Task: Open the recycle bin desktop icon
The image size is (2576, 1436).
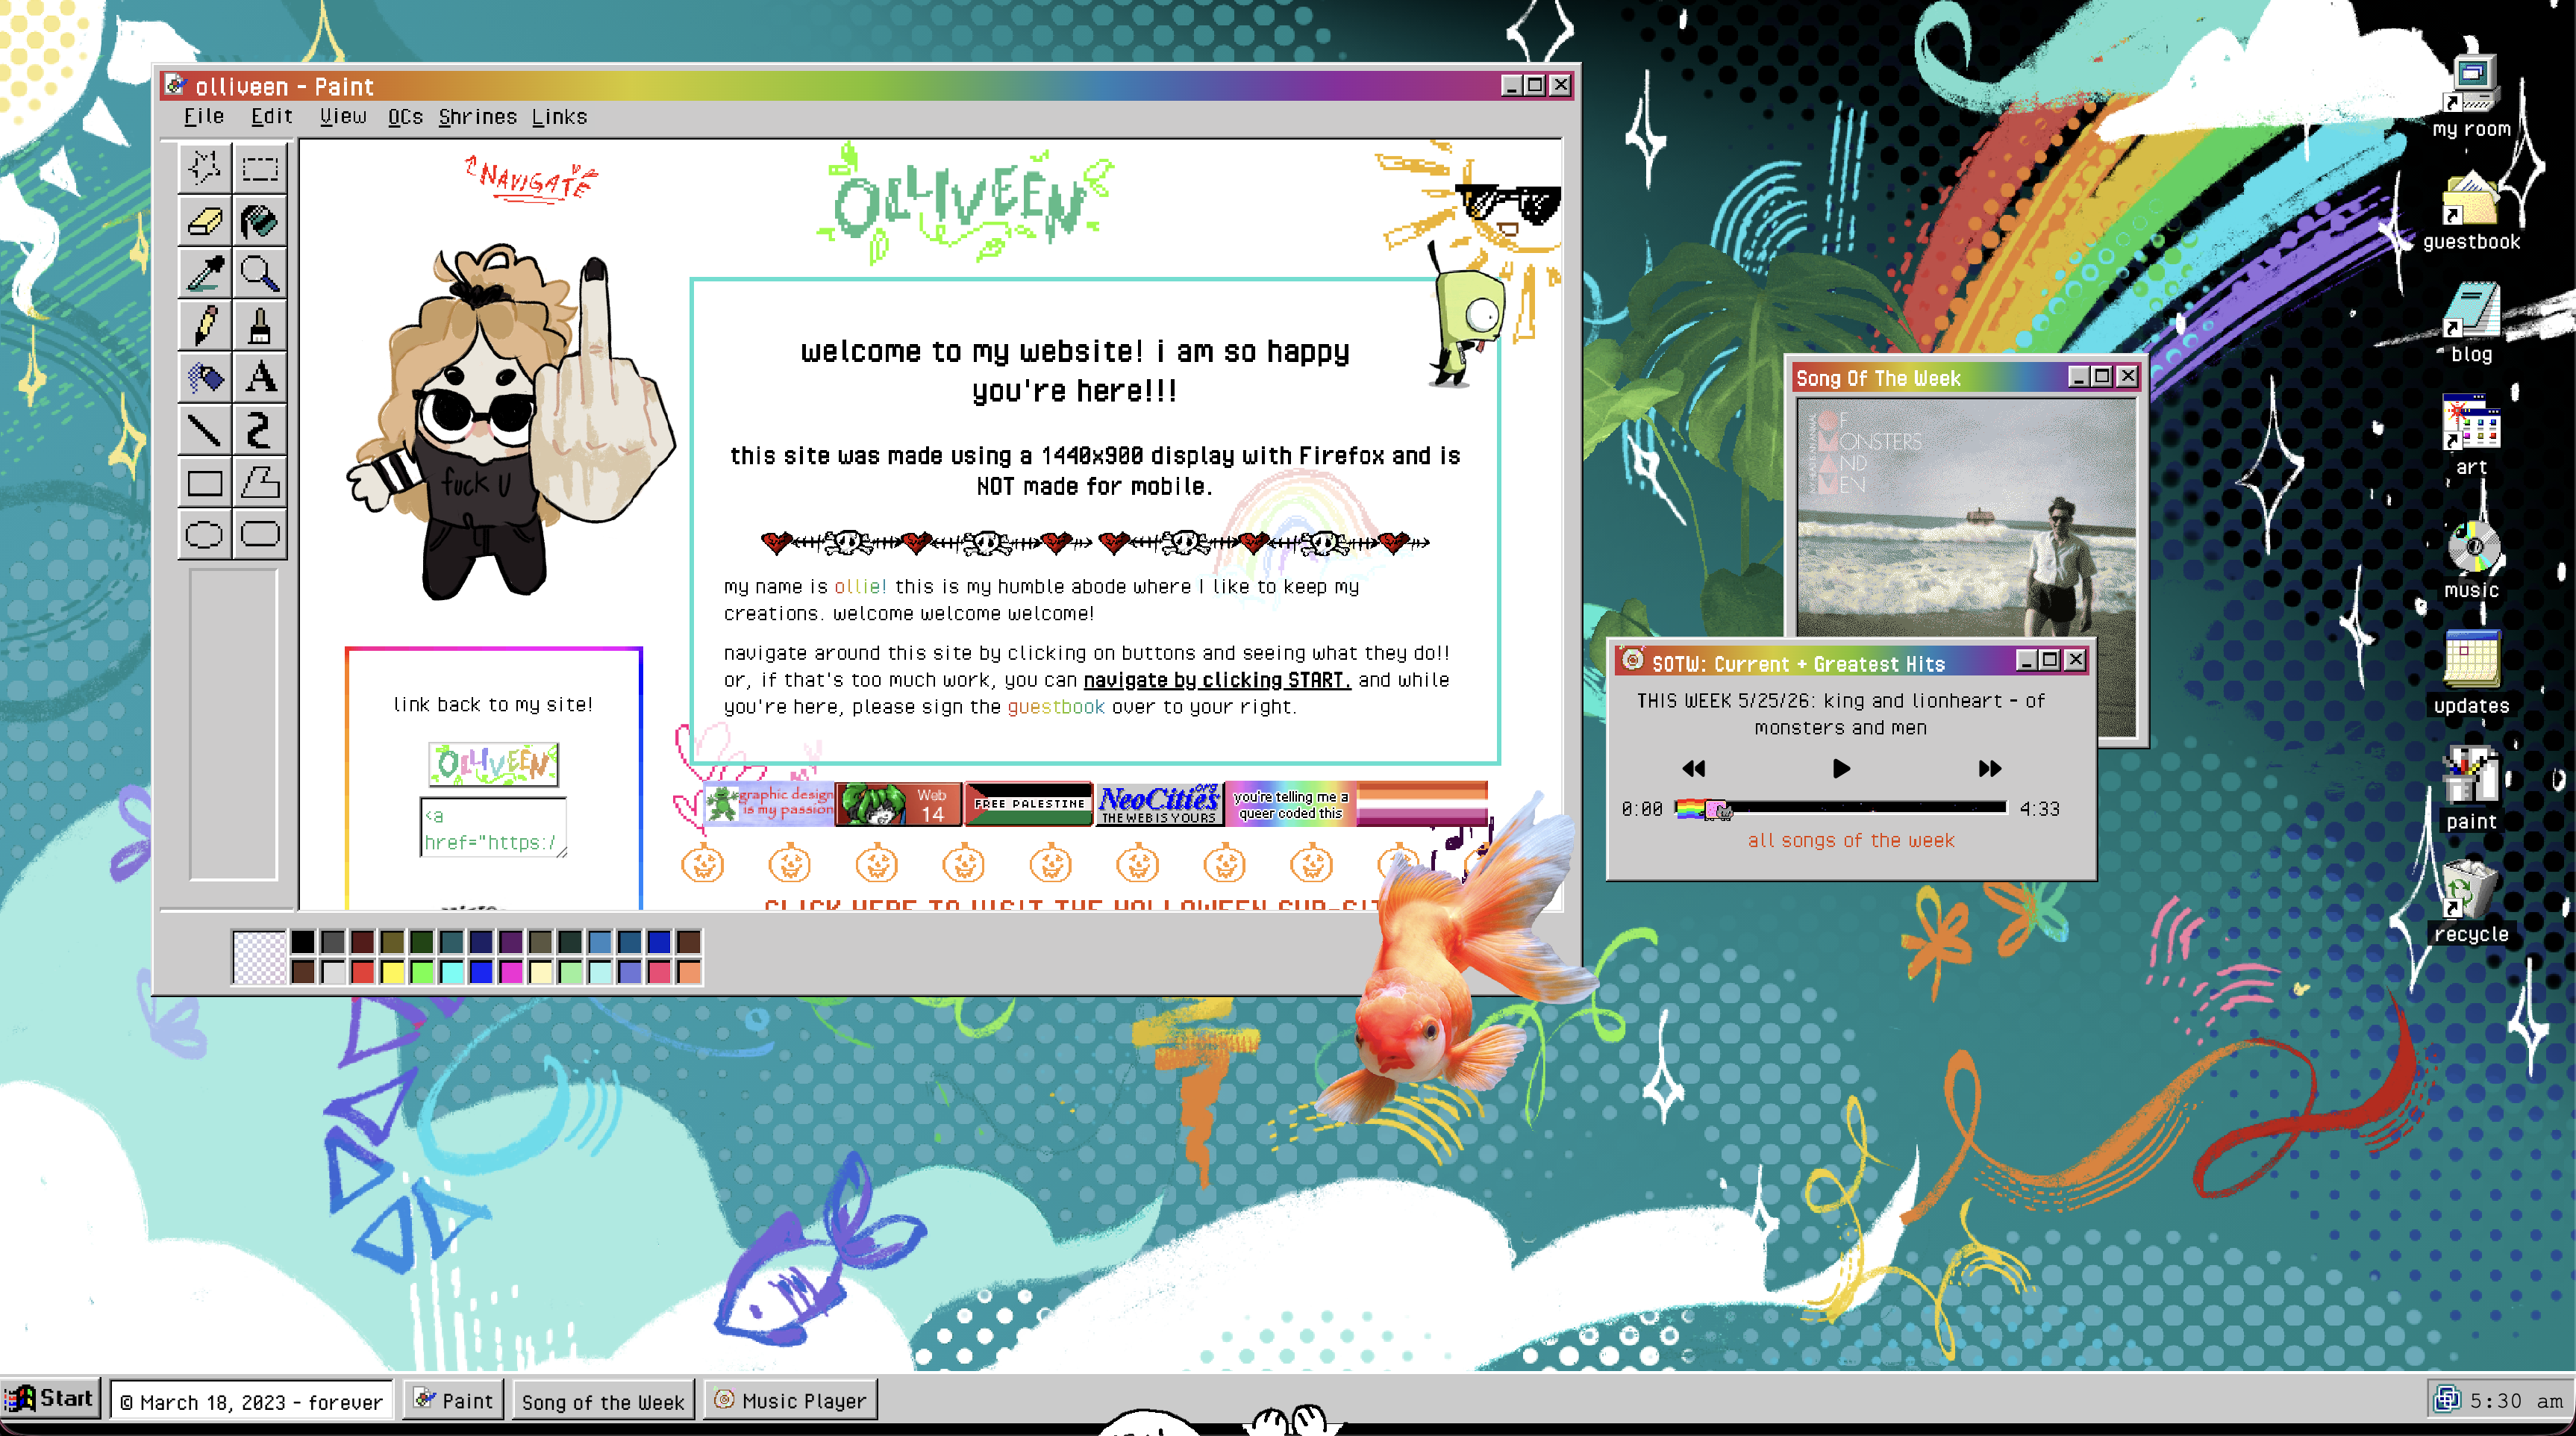Action: point(2471,901)
